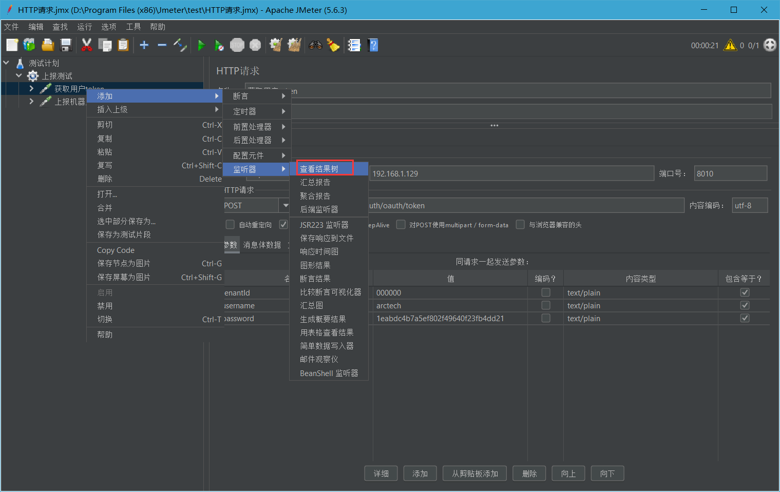The width and height of the screenshot is (780, 492).
Task: Select 插入上级 in context menu
Action: coord(155,109)
